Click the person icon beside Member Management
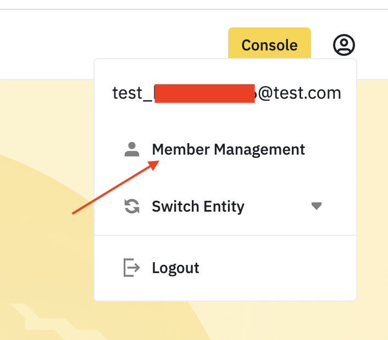This screenshot has width=388, height=340. click(x=132, y=149)
